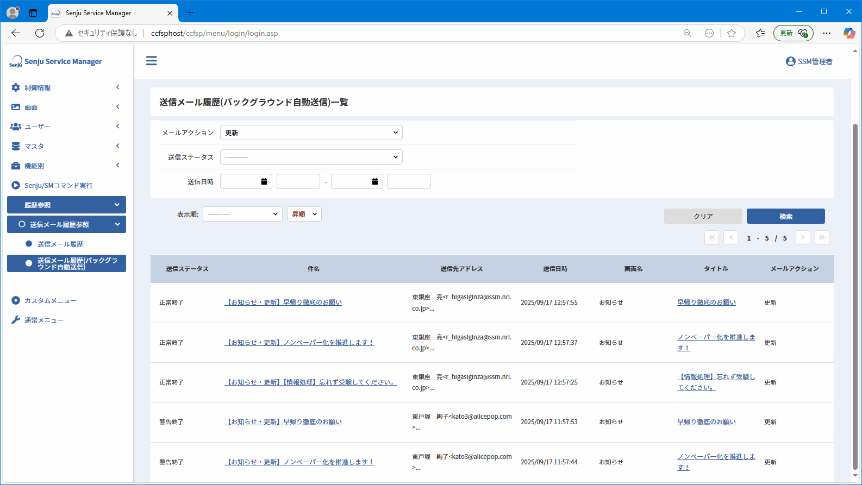Click the end time input field
The image size is (862, 485).
click(x=409, y=181)
